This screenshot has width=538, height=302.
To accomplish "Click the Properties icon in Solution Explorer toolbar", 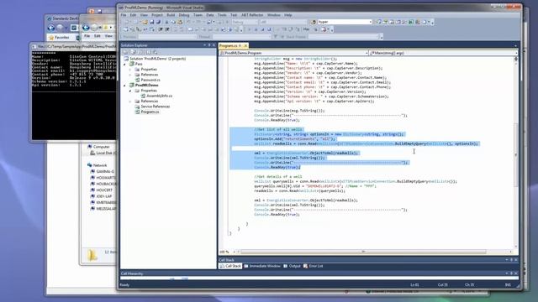I will point(125,52).
